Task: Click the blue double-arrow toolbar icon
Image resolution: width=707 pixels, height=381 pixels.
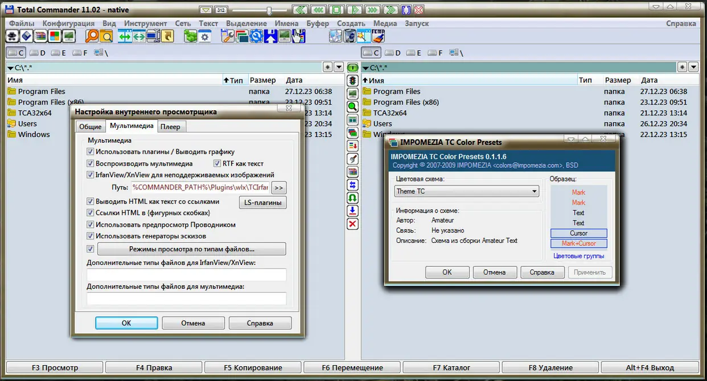Action: pyautogui.click(x=124, y=36)
